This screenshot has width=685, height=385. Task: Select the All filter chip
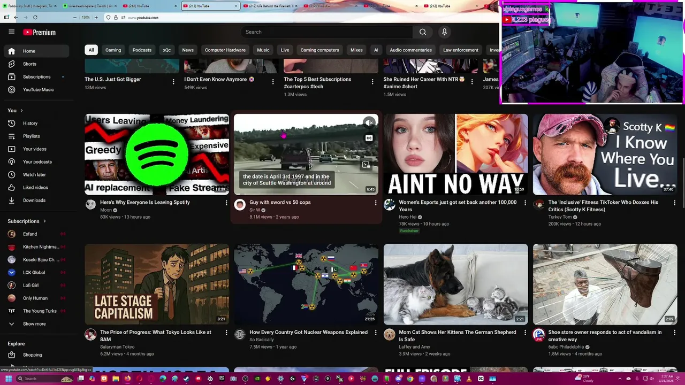point(91,50)
